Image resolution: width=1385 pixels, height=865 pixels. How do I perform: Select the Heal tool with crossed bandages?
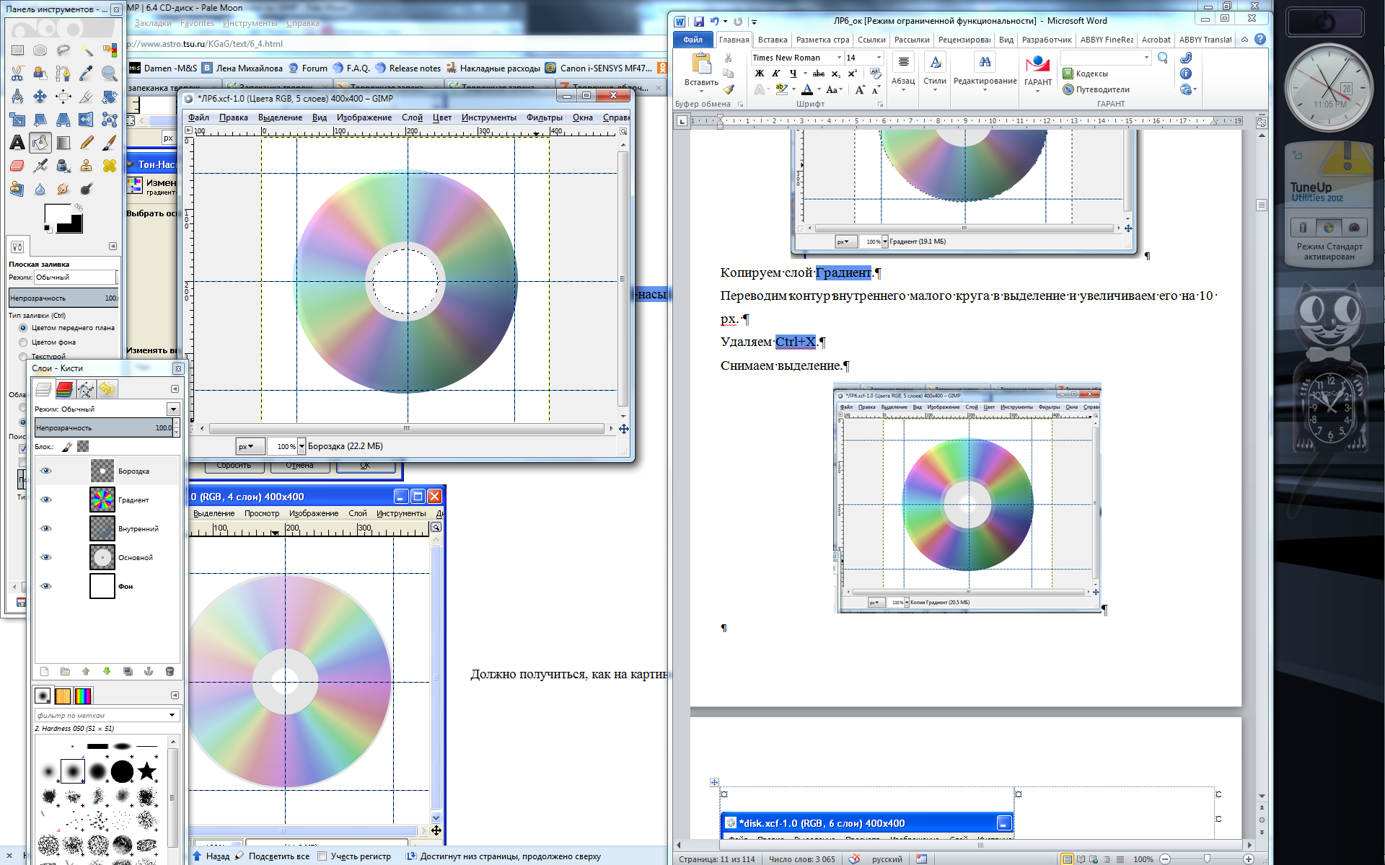pyautogui.click(x=110, y=166)
